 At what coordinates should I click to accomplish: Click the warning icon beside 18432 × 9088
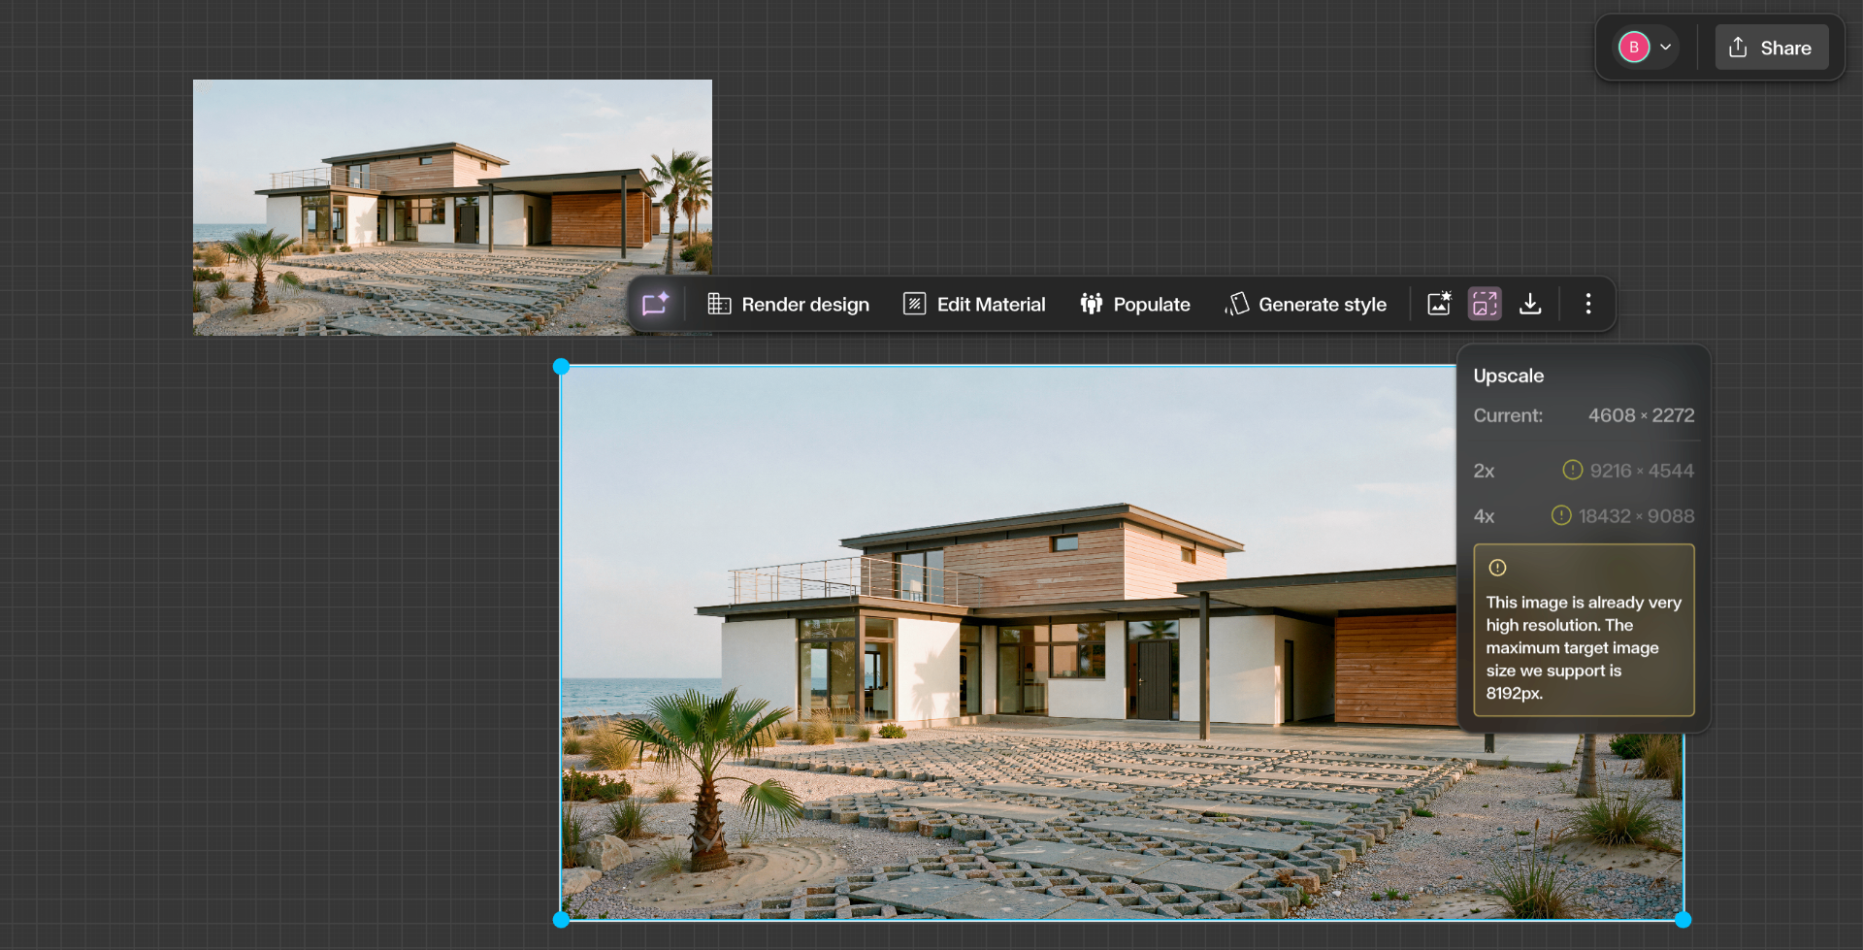pos(1560,515)
